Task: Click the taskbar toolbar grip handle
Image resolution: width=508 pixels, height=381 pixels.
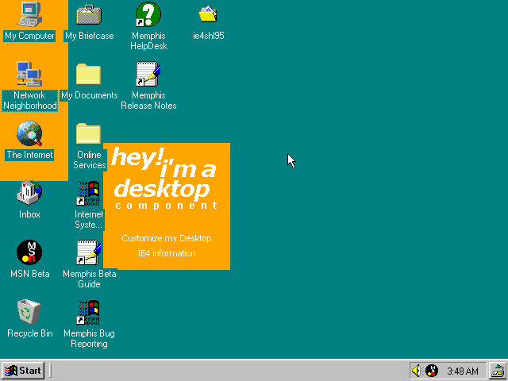Action: point(50,371)
